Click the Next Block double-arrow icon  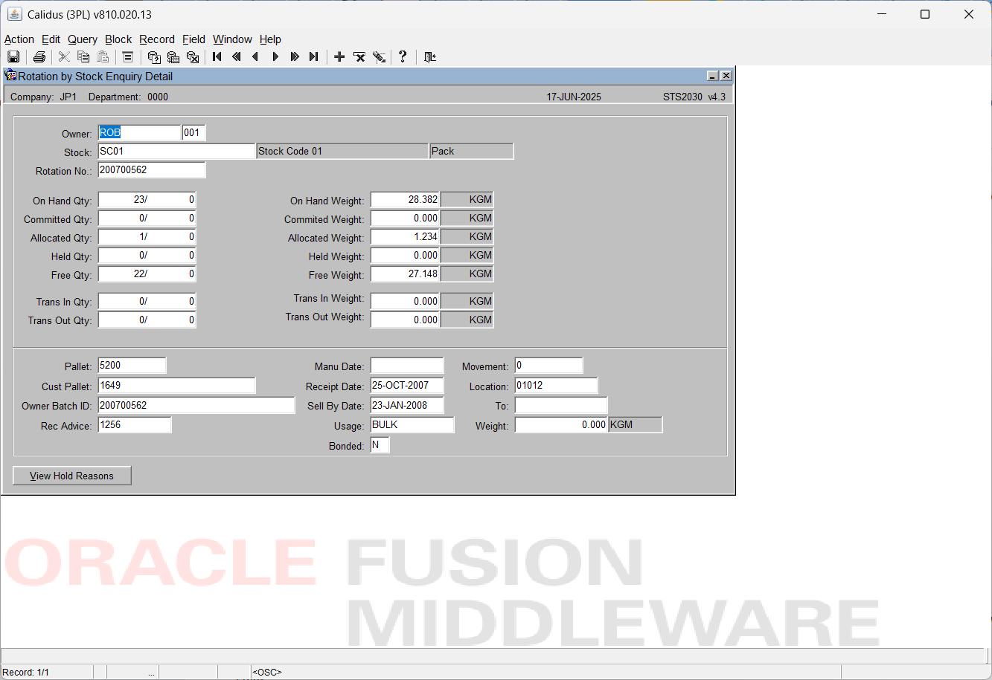pos(295,56)
